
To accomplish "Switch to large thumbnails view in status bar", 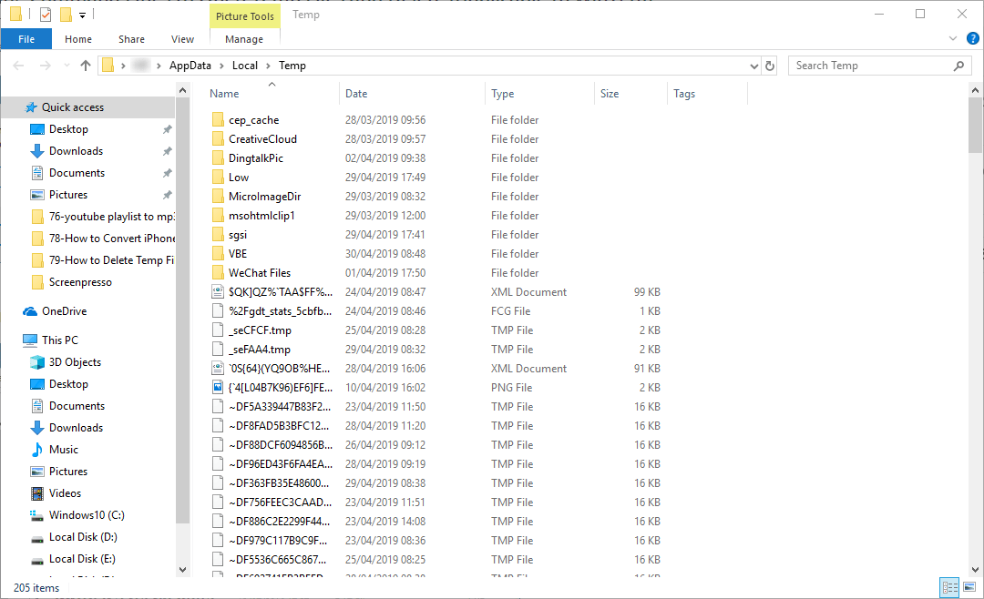I will coord(969,587).
